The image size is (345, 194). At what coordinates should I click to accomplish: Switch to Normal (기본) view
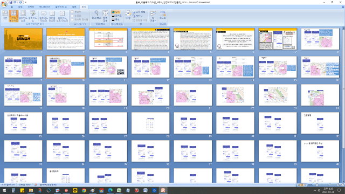[x=5, y=16]
